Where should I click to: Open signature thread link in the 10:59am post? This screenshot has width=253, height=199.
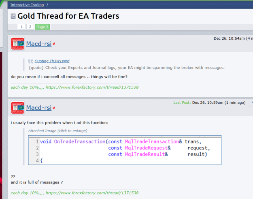point(92,193)
